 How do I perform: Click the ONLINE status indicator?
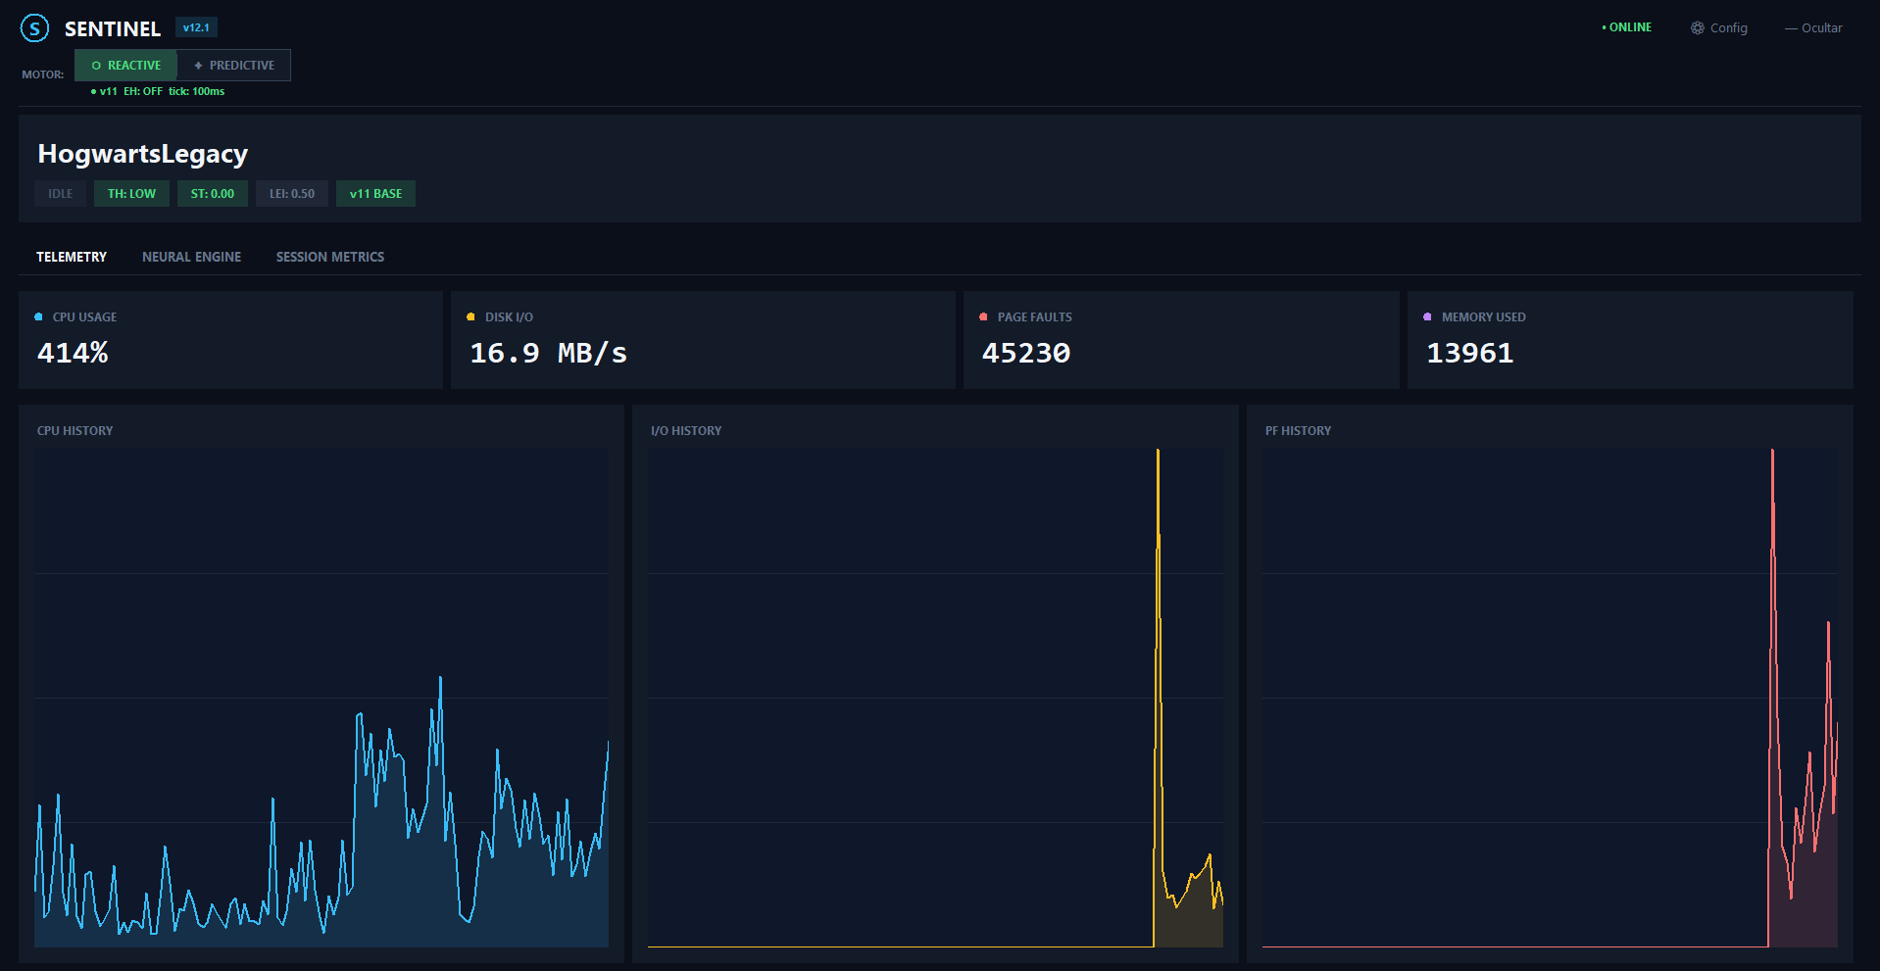pos(1626,27)
